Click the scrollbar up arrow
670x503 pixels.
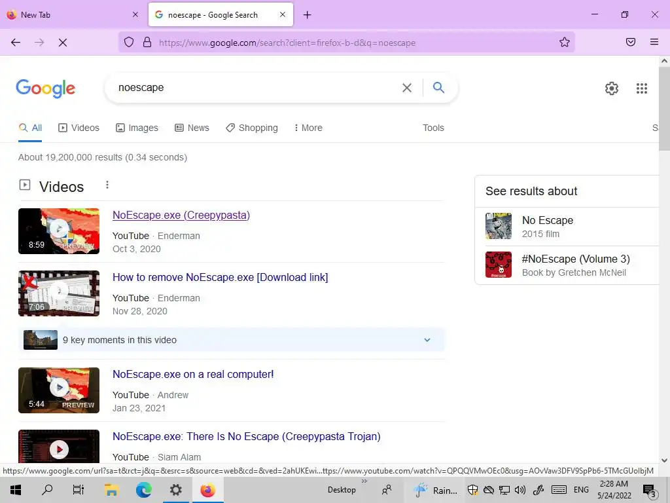pyautogui.click(x=664, y=61)
